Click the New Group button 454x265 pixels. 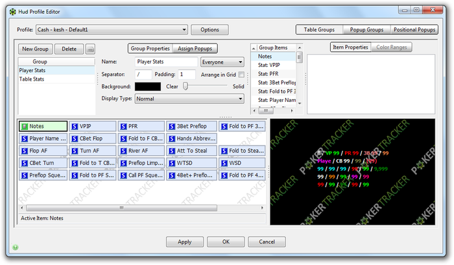[x=35, y=49]
